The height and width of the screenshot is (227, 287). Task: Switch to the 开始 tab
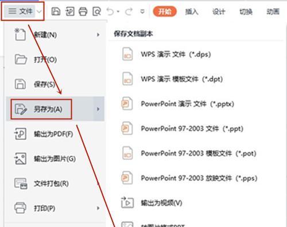click(165, 11)
